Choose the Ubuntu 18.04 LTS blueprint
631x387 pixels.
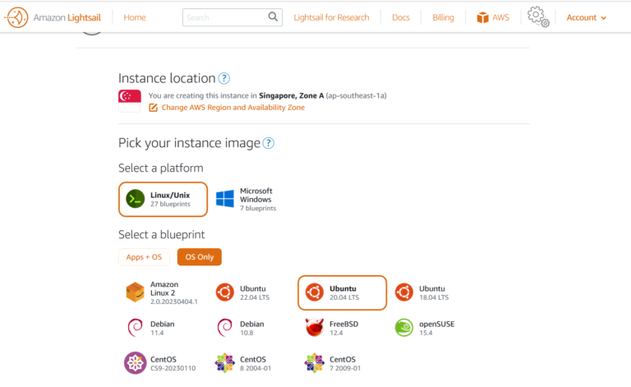click(x=422, y=293)
